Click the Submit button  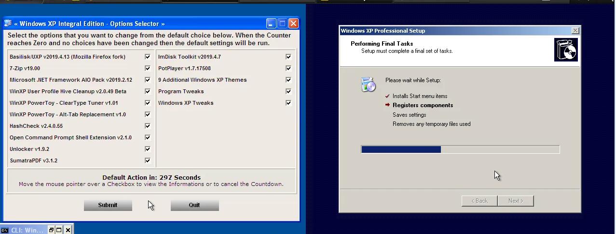108,205
